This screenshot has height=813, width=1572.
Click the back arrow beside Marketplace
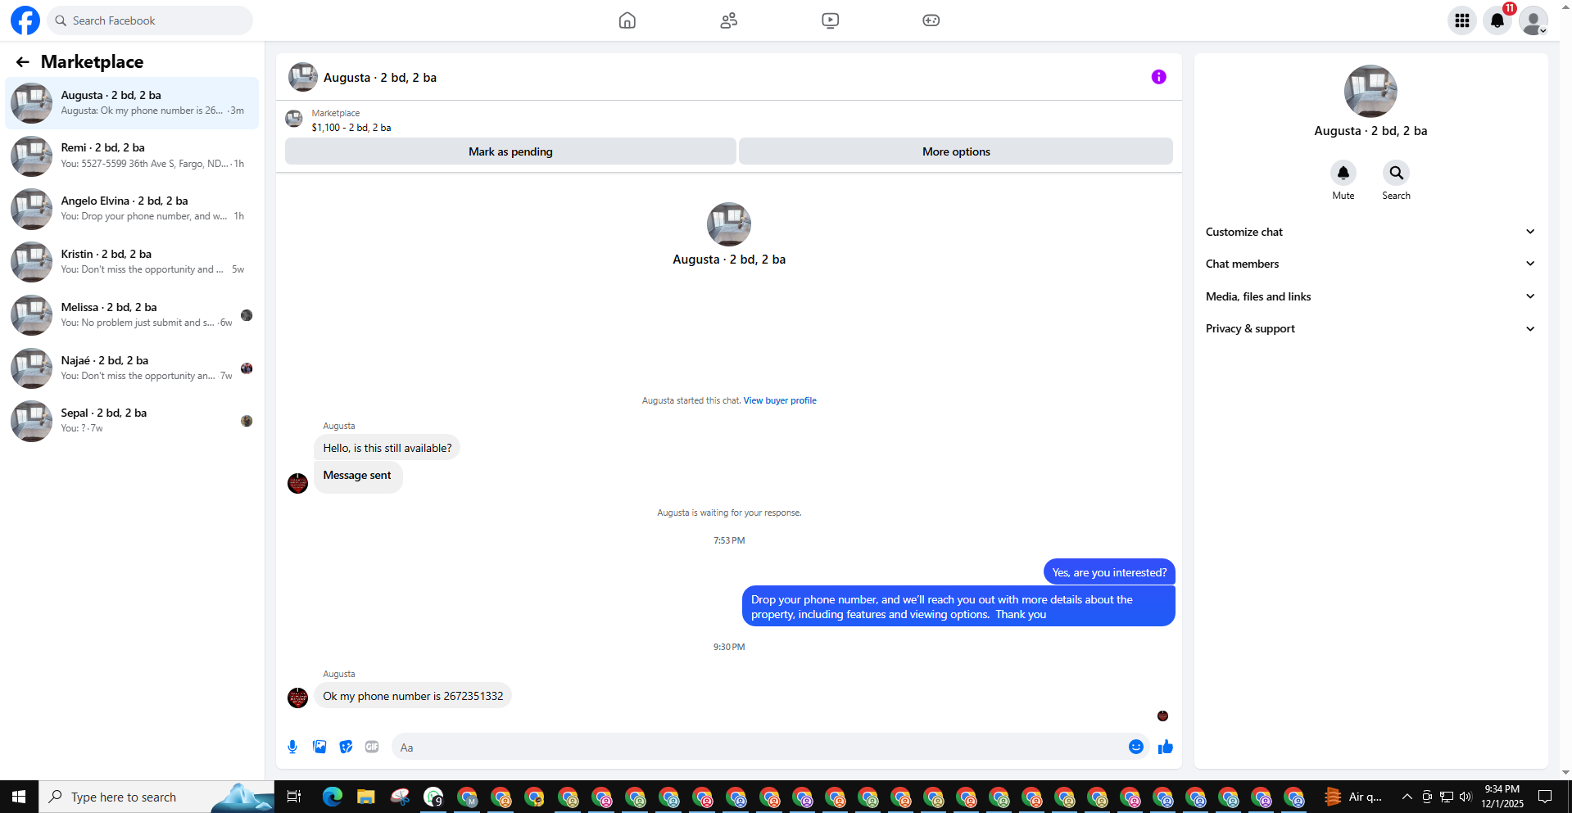pos(23,62)
